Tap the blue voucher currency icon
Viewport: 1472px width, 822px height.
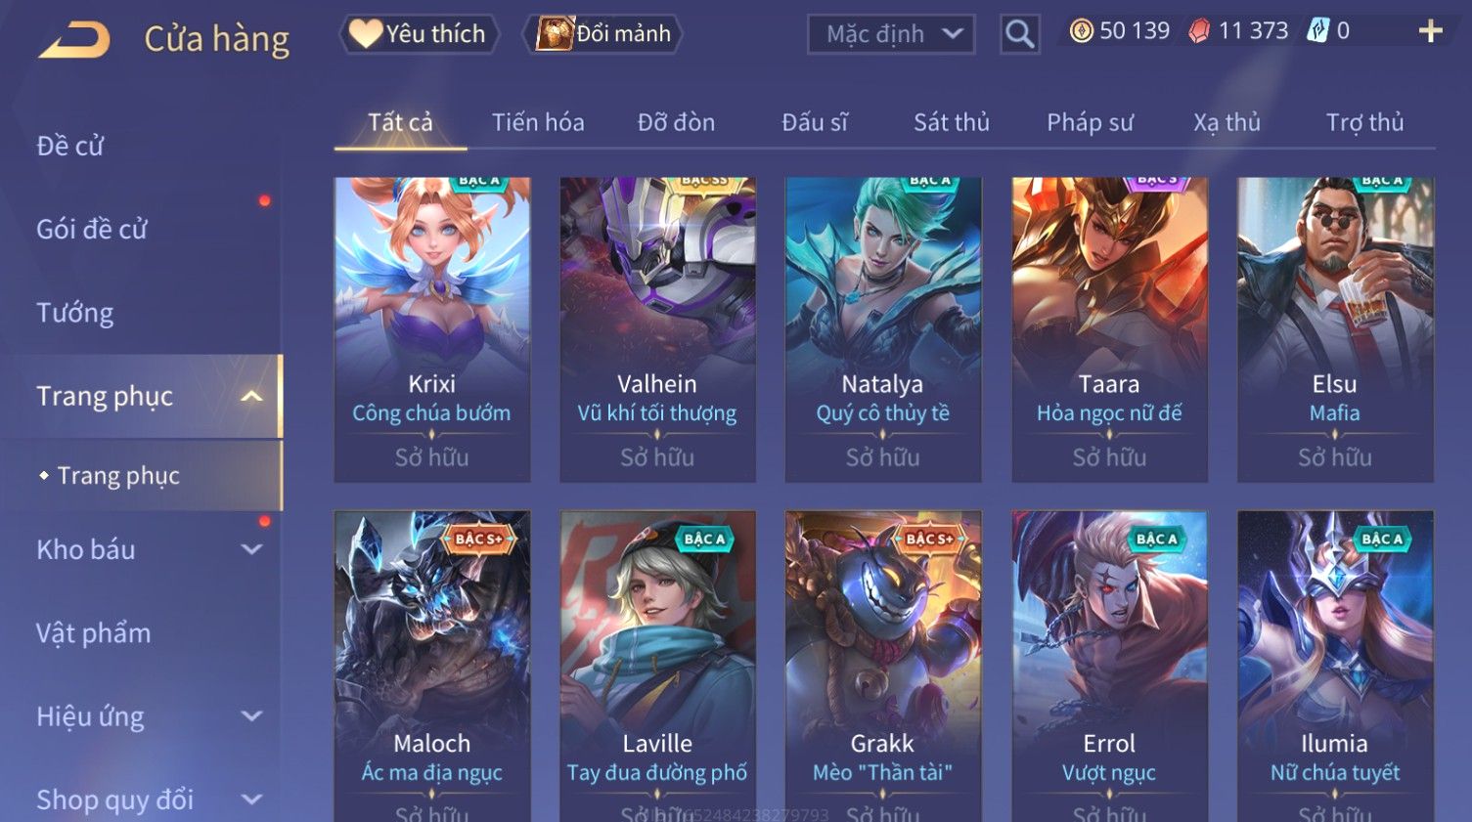[x=1317, y=31]
